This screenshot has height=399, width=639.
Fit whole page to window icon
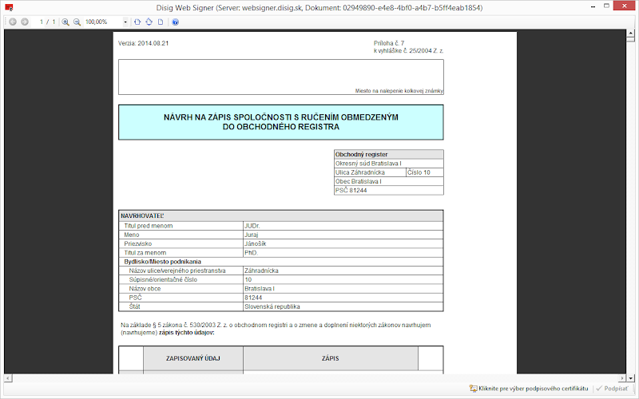(149, 22)
